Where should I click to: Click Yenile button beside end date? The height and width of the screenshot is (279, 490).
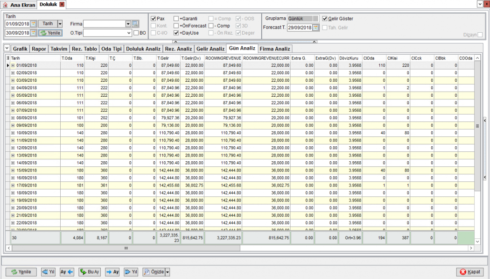(x=50, y=33)
